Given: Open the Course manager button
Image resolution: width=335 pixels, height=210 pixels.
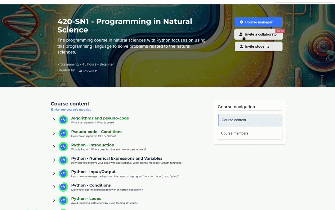Looking at the screenshot, I should pyautogui.click(x=258, y=22).
